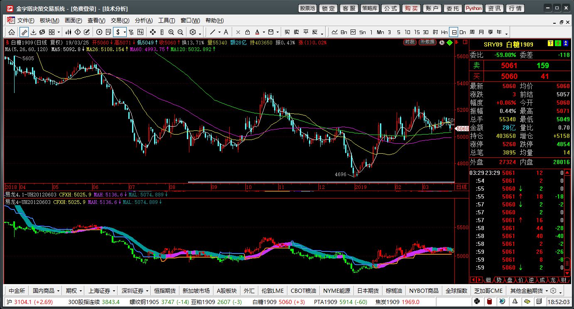Toggle the ruler measurement tool icon
Image resolution: width=574 pixels, height=309 pixels.
tap(24, 32)
